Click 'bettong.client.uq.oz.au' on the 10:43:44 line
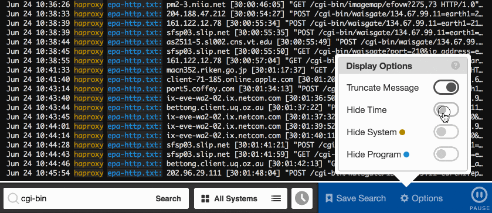Image resolution: width=492 pixels, height=213 pixels. point(215,108)
